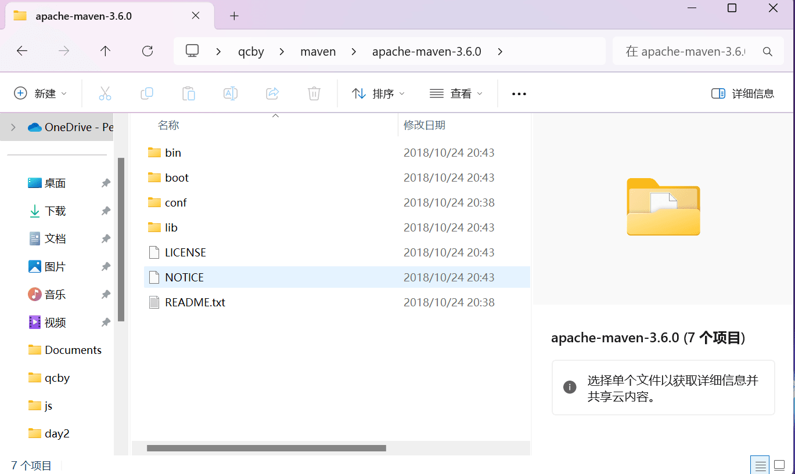The height and width of the screenshot is (474, 795).
Task: Click the Copy icon in toolbar
Action: tap(147, 93)
